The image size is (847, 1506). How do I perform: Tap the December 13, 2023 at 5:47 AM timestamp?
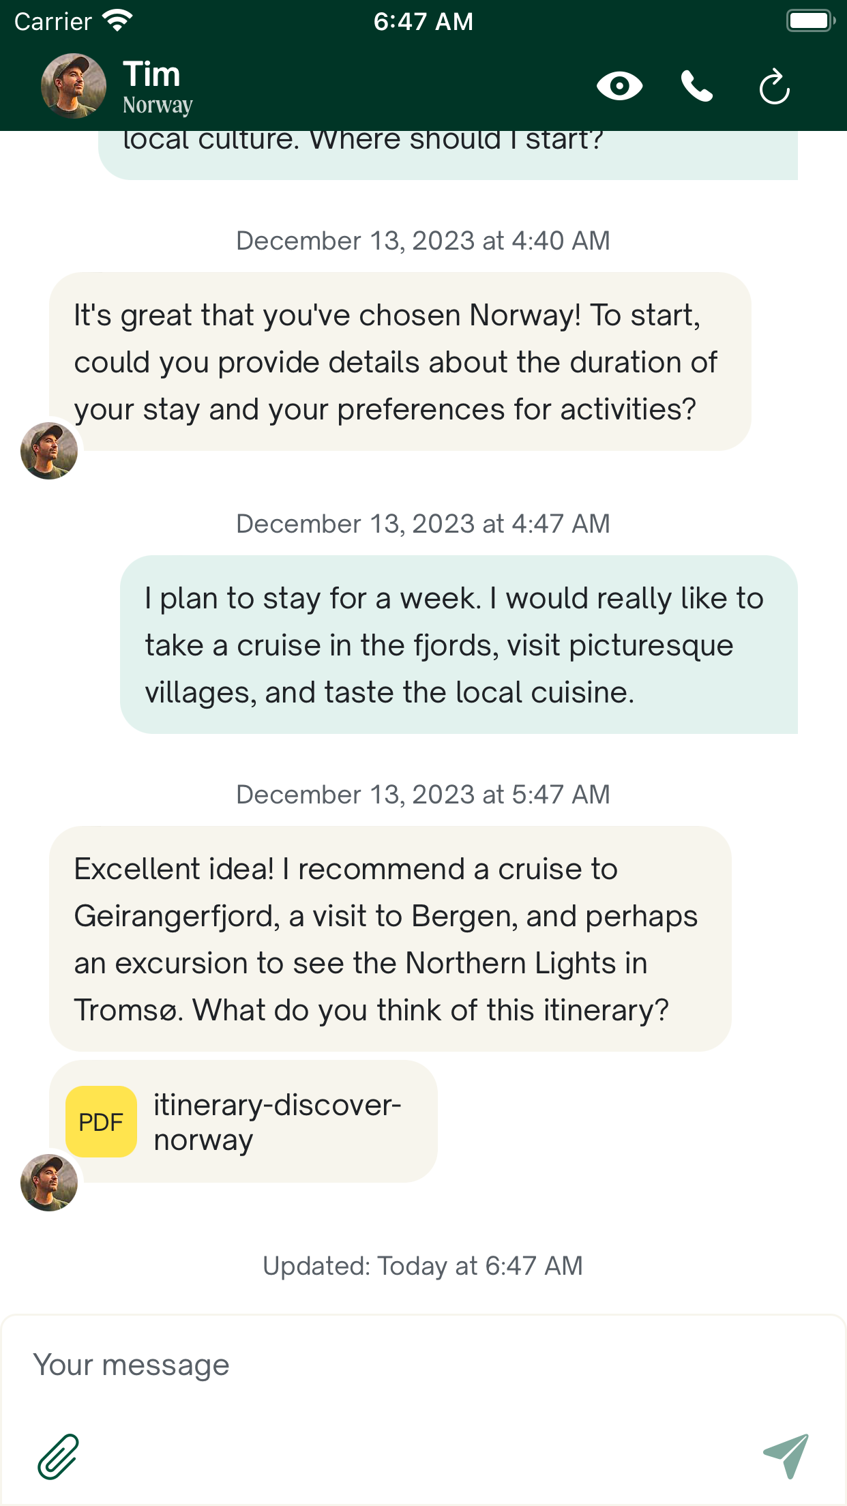point(423,795)
